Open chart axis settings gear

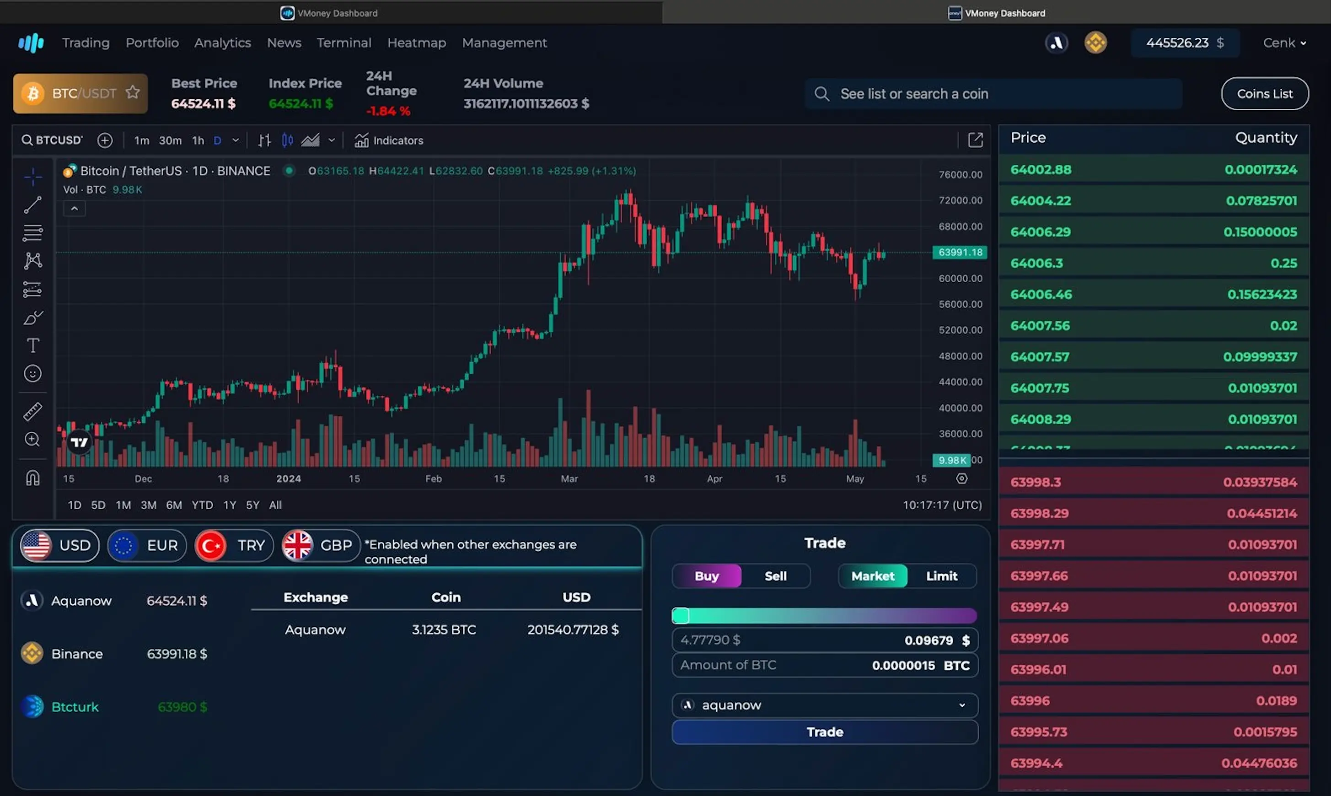pyautogui.click(x=962, y=479)
